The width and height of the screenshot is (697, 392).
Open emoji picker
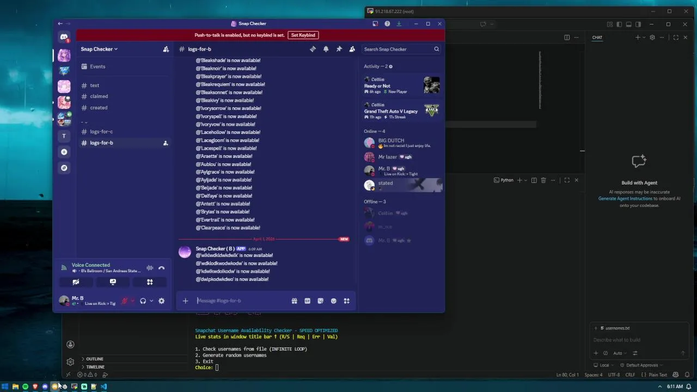point(333,301)
